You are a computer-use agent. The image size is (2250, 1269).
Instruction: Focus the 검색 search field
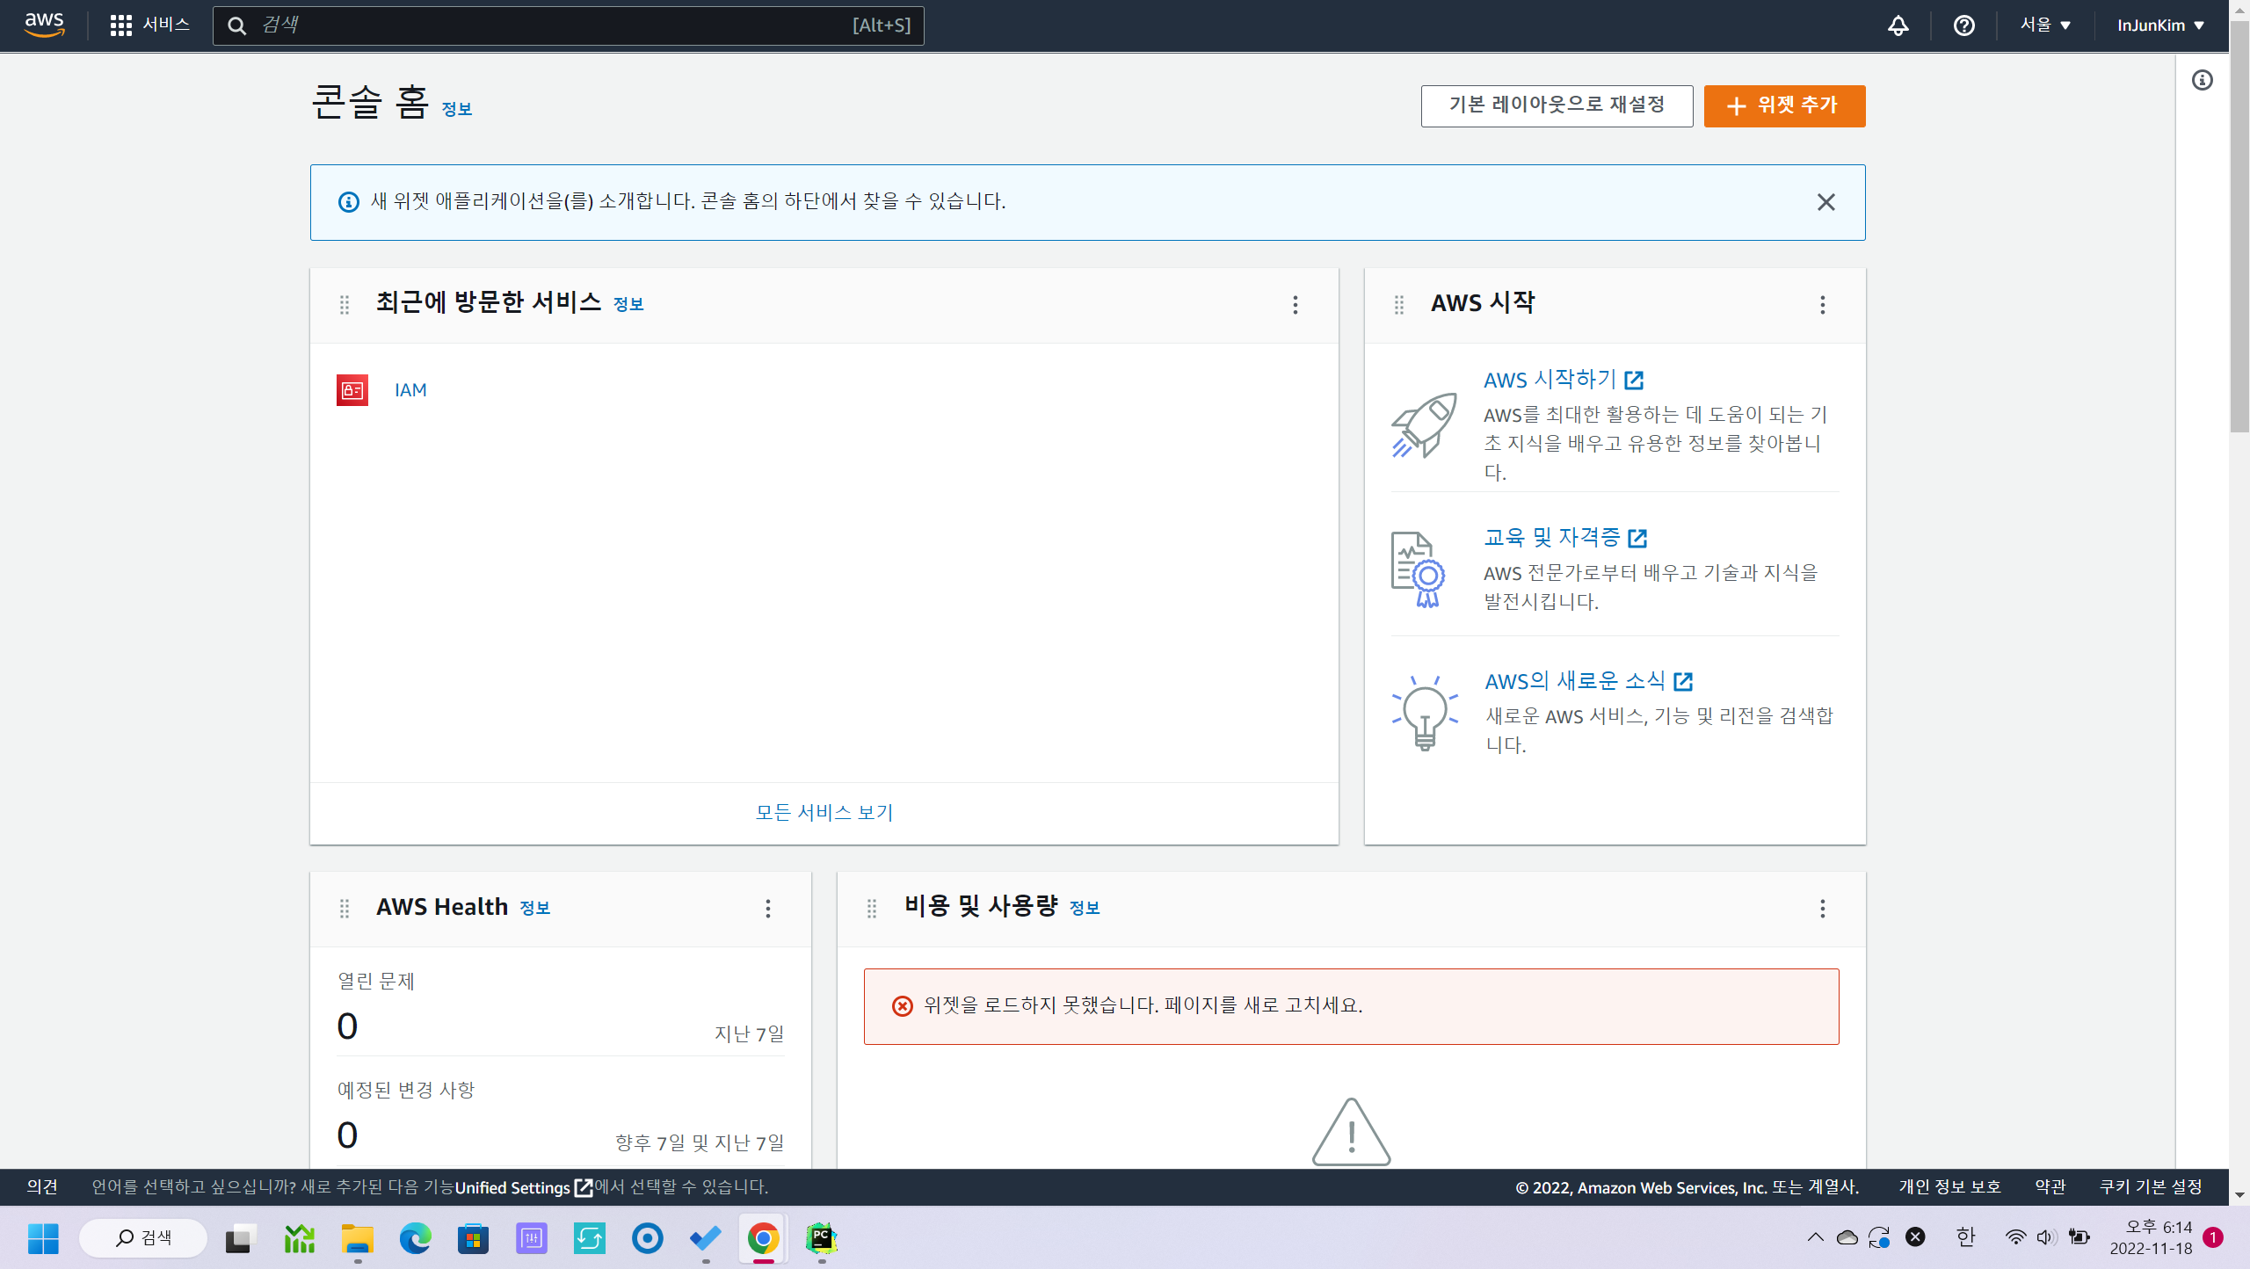[x=568, y=25]
